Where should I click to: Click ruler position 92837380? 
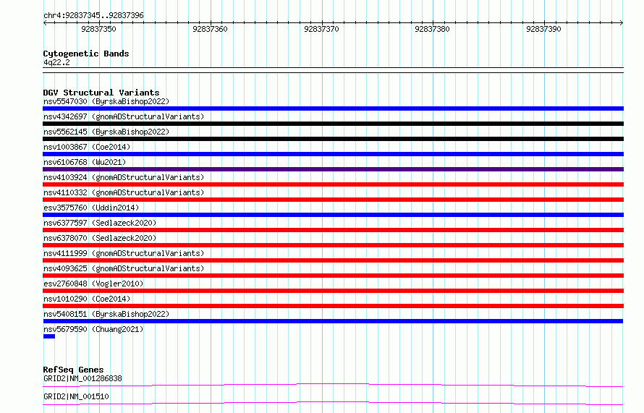(432, 29)
